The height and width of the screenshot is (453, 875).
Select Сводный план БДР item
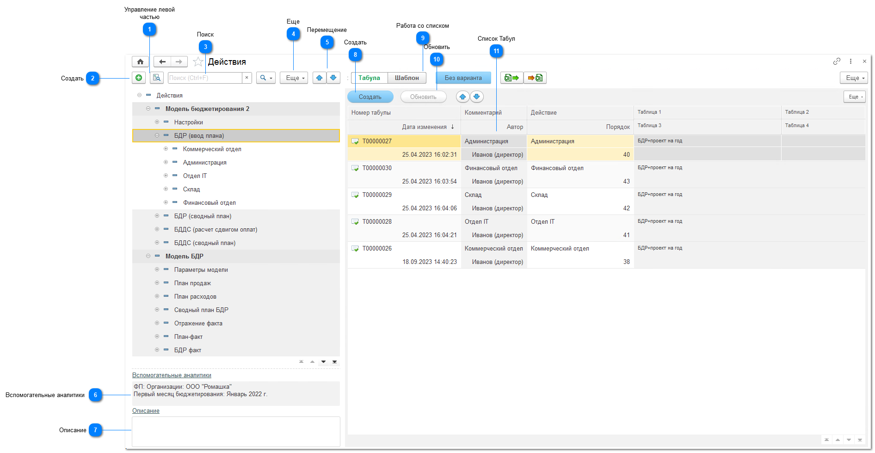pos(201,310)
